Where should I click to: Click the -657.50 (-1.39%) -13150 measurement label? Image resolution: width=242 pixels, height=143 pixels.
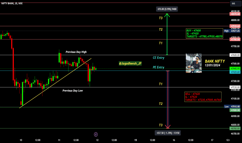click(x=168, y=133)
